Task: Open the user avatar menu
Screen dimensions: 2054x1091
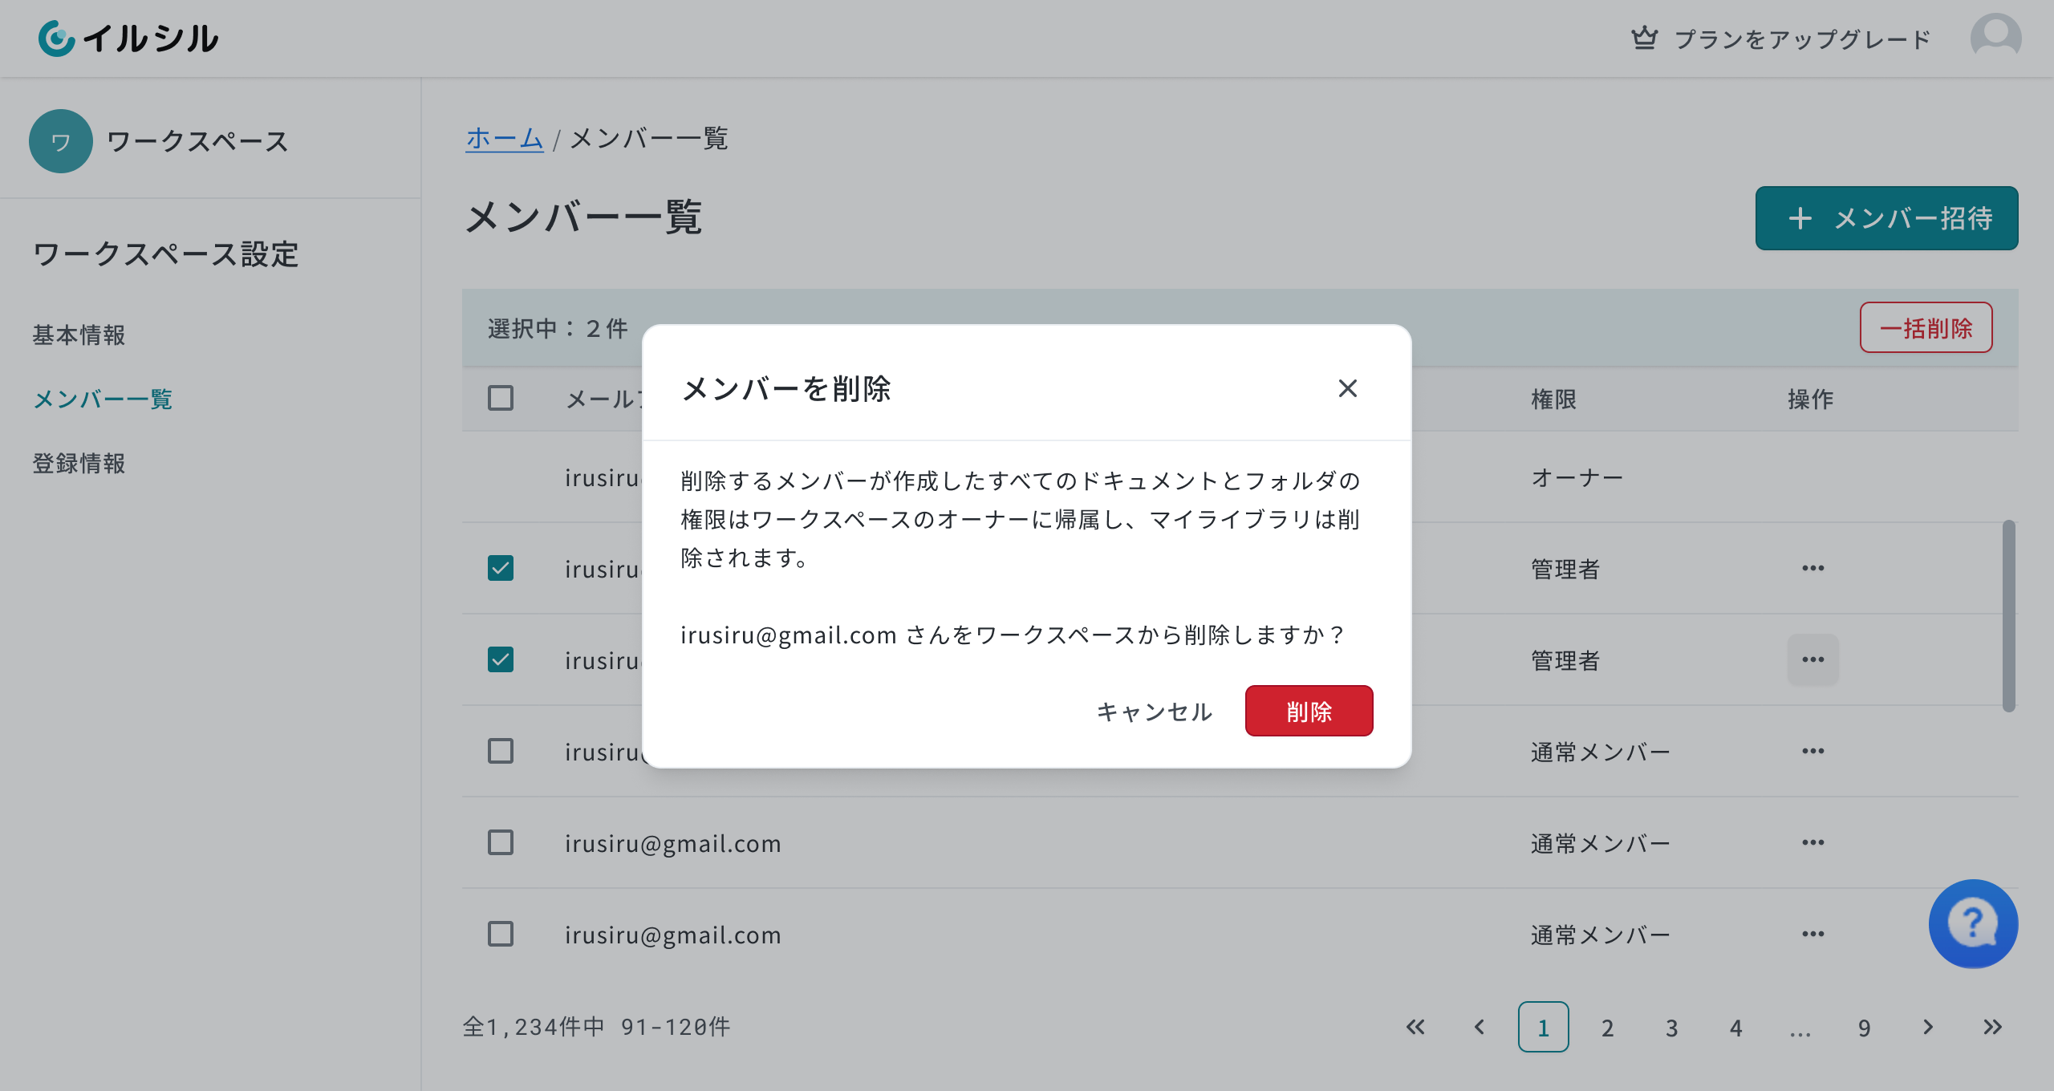Action: (1995, 38)
